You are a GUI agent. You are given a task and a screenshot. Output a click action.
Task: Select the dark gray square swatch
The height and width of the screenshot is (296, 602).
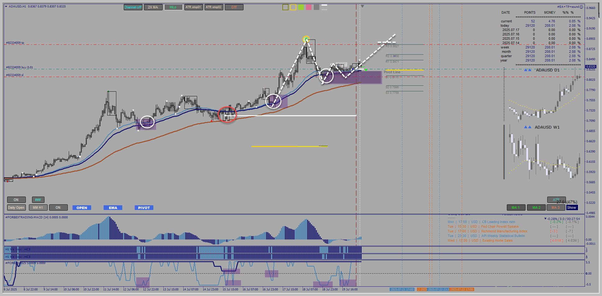317,7
